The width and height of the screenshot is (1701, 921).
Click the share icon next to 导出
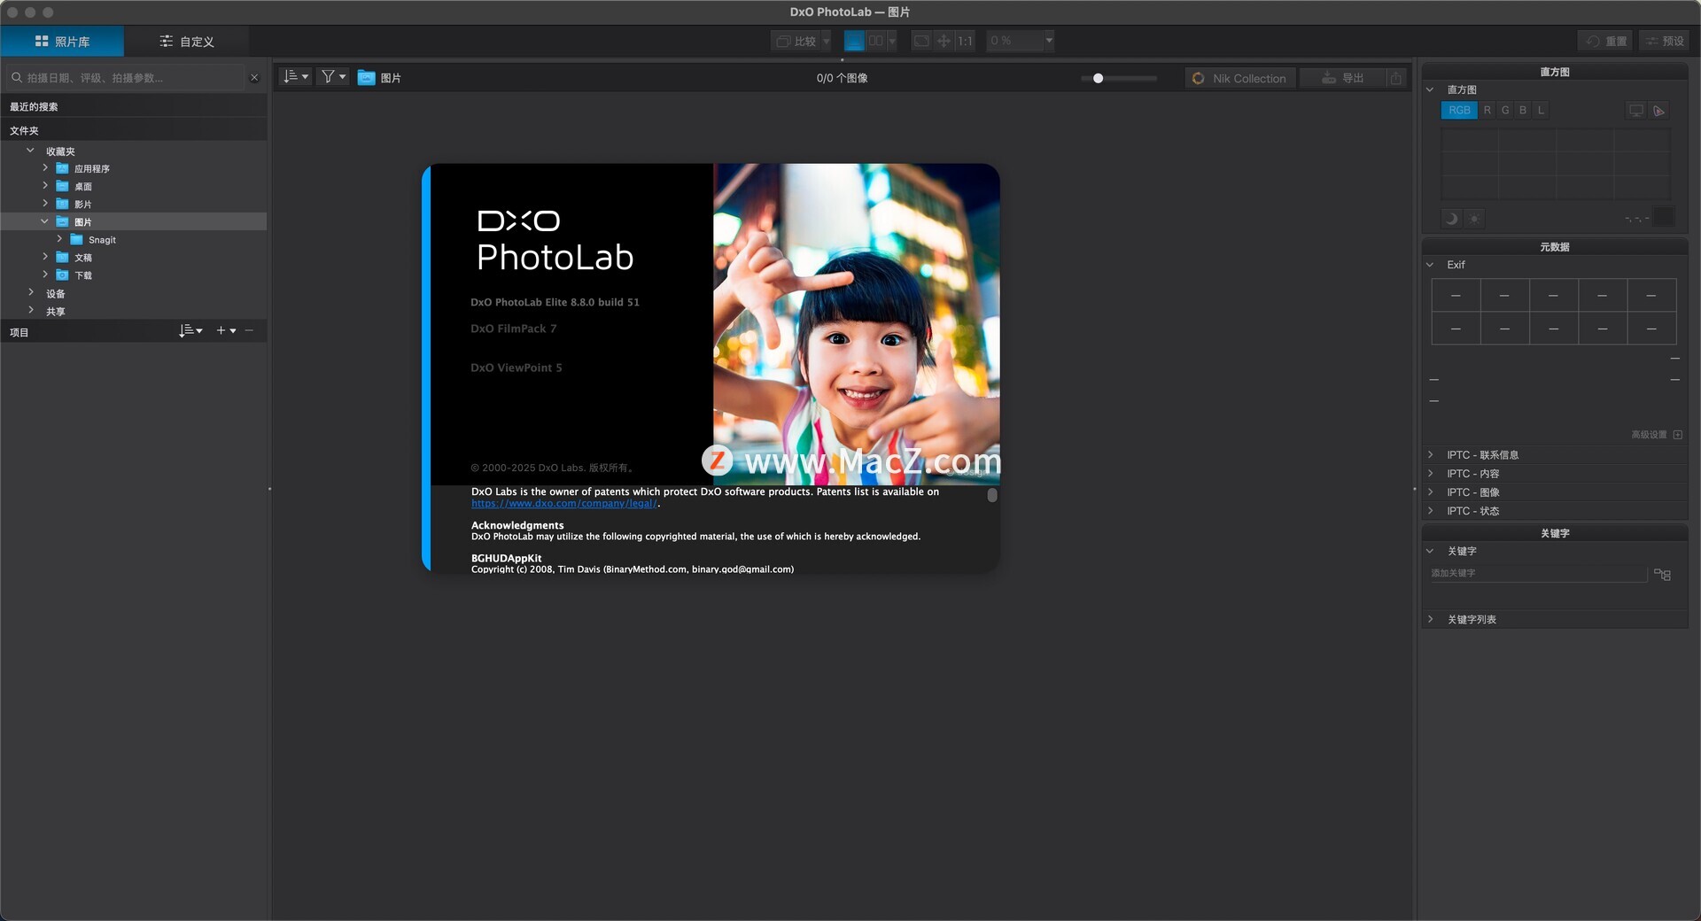click(x=1395, y=78)
